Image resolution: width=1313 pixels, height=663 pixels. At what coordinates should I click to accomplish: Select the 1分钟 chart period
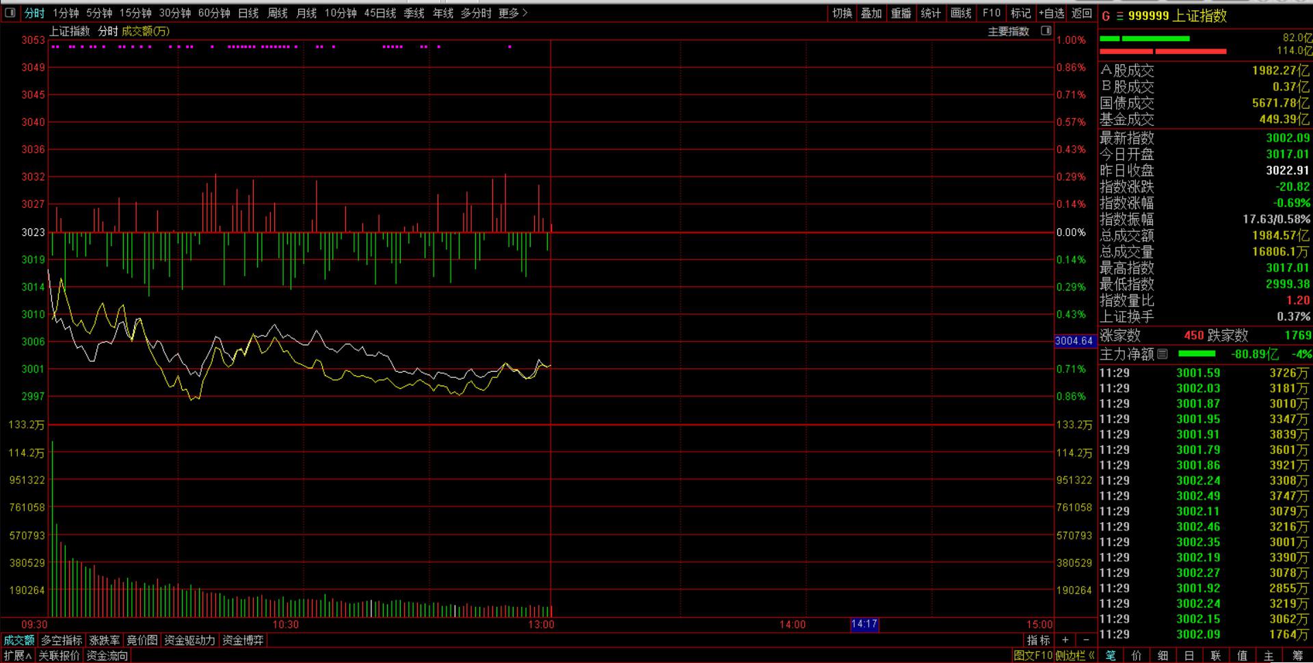click(66, 13)
